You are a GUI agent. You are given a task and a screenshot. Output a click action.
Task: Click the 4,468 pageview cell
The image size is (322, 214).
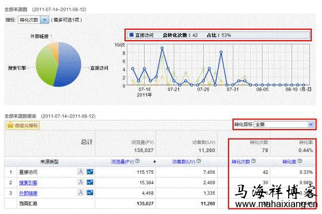tap(148, 193)
